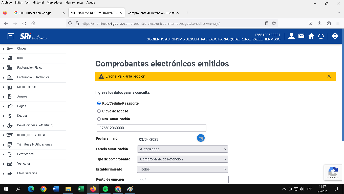
Task: Open the accessibility options icon
Action: coord(335,36)
